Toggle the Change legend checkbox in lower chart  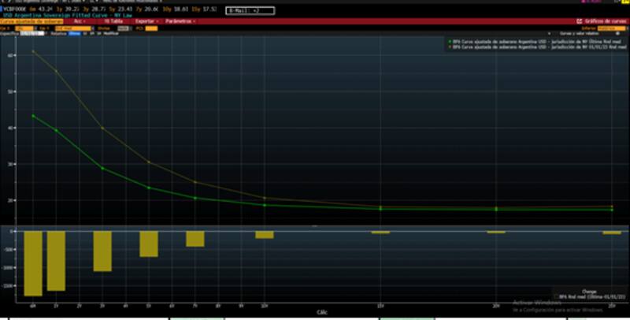coord(556,296)
